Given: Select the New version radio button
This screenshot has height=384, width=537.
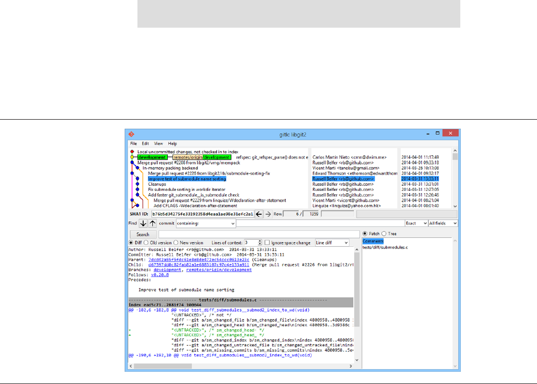Looking at the screenshot, I should click(176, 243).
